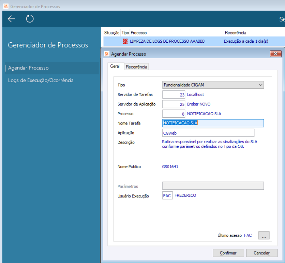
Task: Click the Servidor de Aplicação number field
Action: click(174, 104)
